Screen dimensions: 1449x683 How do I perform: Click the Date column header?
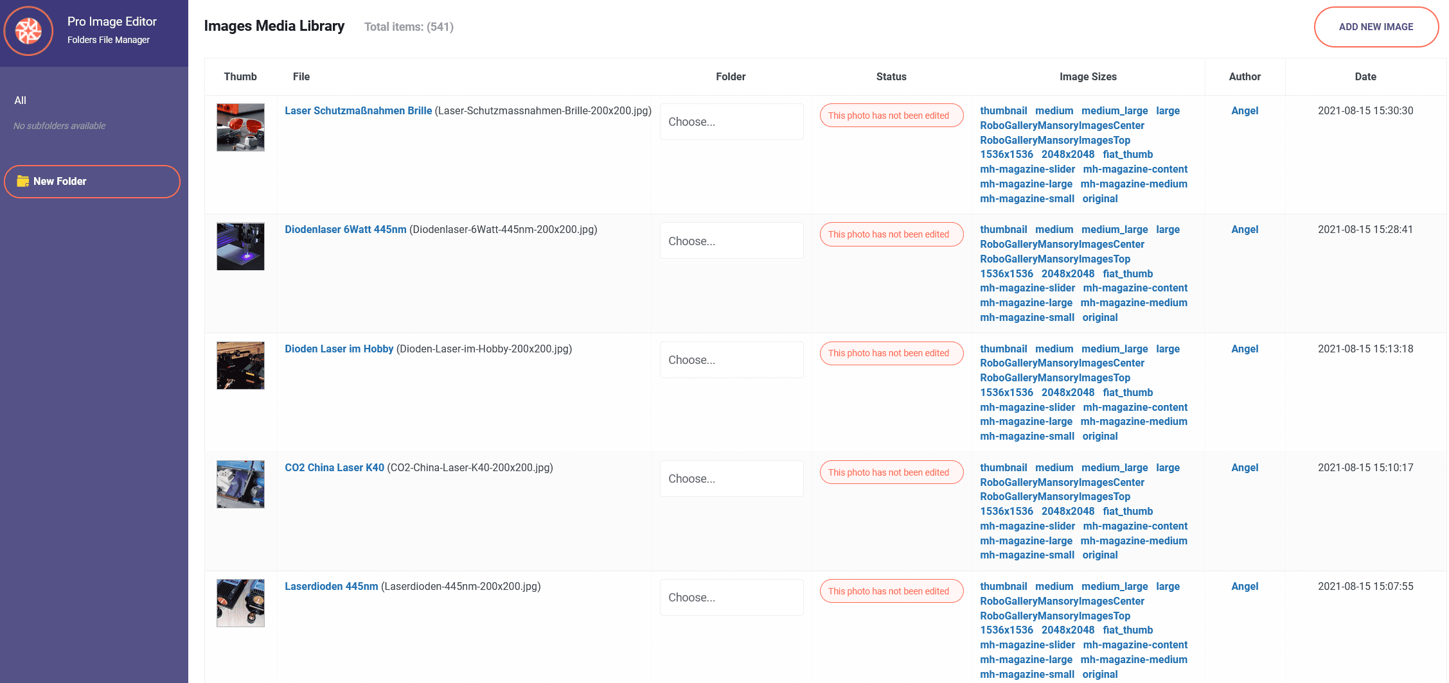[1365, 76]
